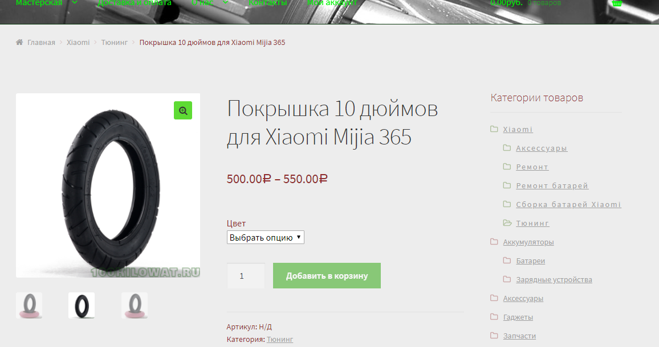Click the Добавить в корзину button
Image resolution: width=659 pixels, height=347 pixels.
[x=327, y=276]
